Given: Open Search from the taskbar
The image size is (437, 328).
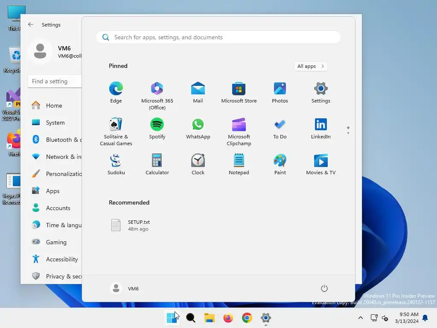Looking at the screenshot, I should click(191, 318).
